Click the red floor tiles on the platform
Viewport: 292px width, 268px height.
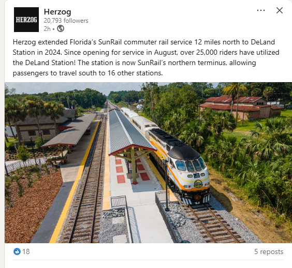[130, 170]
